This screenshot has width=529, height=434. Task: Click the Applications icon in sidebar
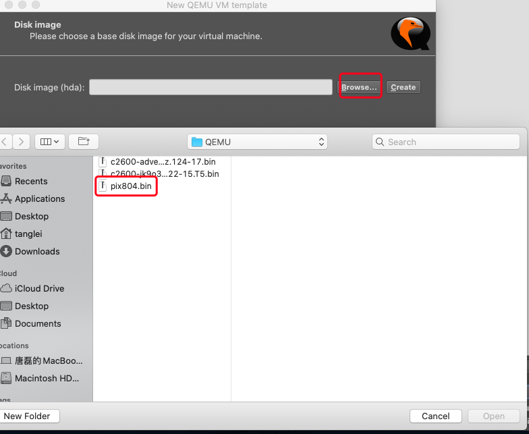(6, 198)
